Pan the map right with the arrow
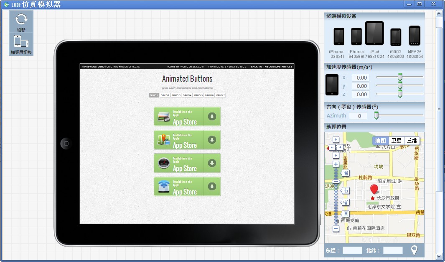 pyautogui.click(x=340, y=147)
